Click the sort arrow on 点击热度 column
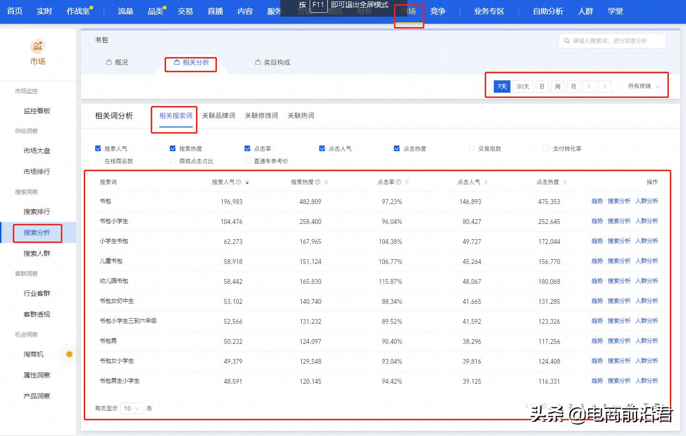 pyautogui.click(x=564, y=181)
